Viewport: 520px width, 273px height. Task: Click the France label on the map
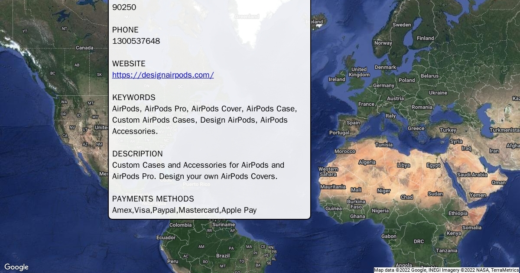[366, 104]
